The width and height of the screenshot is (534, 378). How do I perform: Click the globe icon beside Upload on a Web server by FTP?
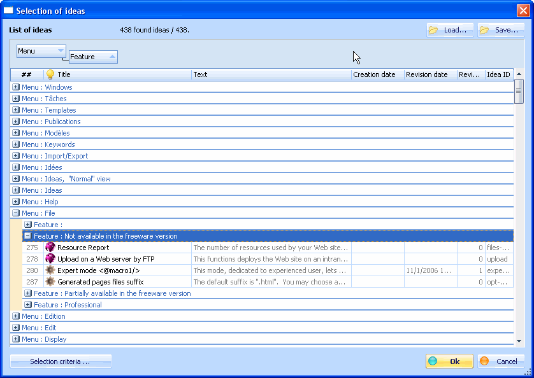coord(50,258)
